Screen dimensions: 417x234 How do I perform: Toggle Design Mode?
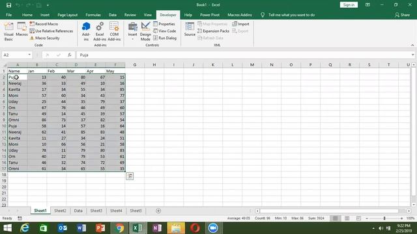[x=145, y=31]
